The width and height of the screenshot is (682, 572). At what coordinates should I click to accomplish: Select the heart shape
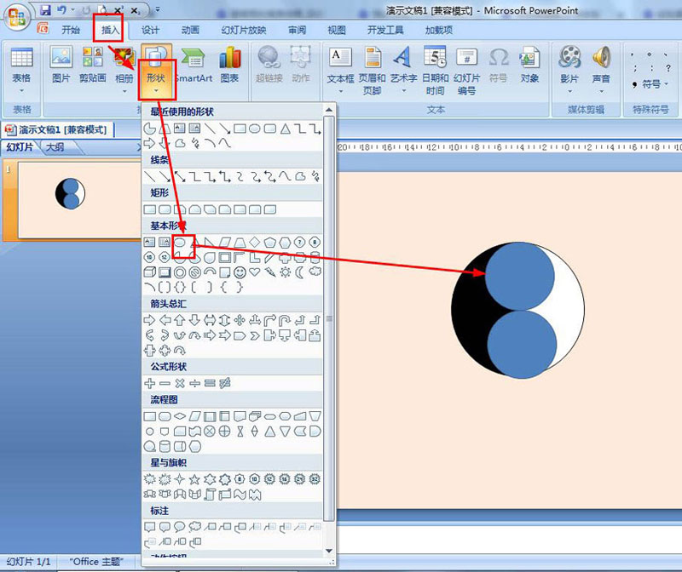254,272
